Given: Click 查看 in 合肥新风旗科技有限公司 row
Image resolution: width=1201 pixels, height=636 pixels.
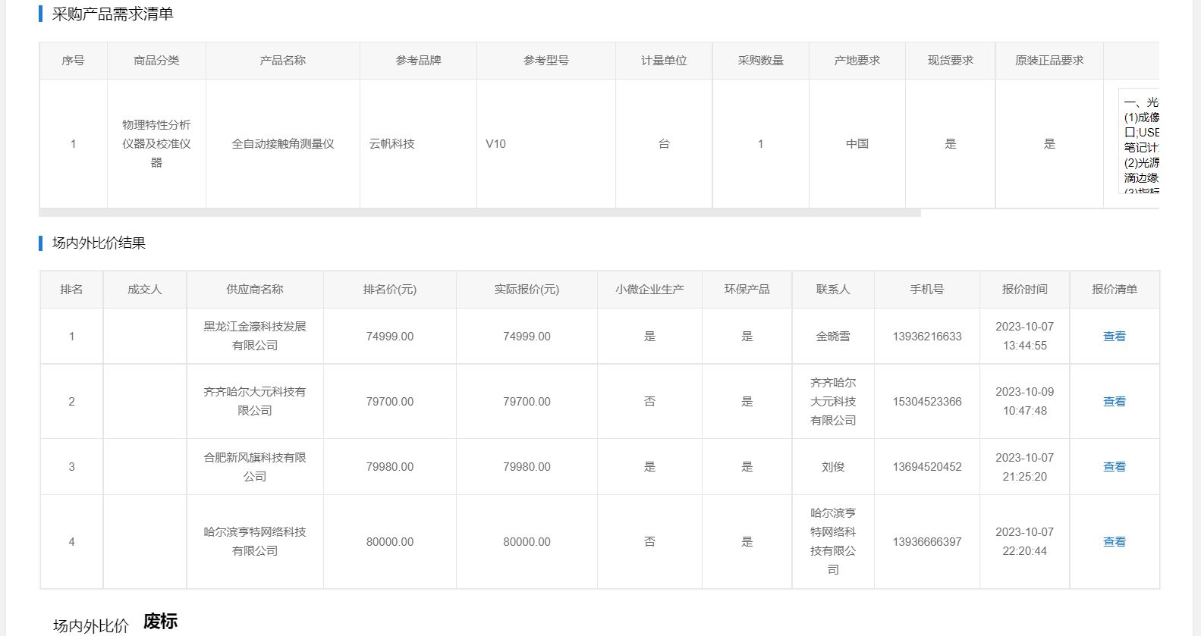Looking at the screenshot, I should (1114, 467).
